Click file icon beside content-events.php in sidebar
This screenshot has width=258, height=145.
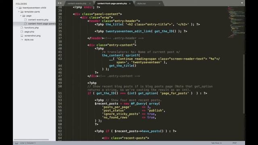point(25,20)
